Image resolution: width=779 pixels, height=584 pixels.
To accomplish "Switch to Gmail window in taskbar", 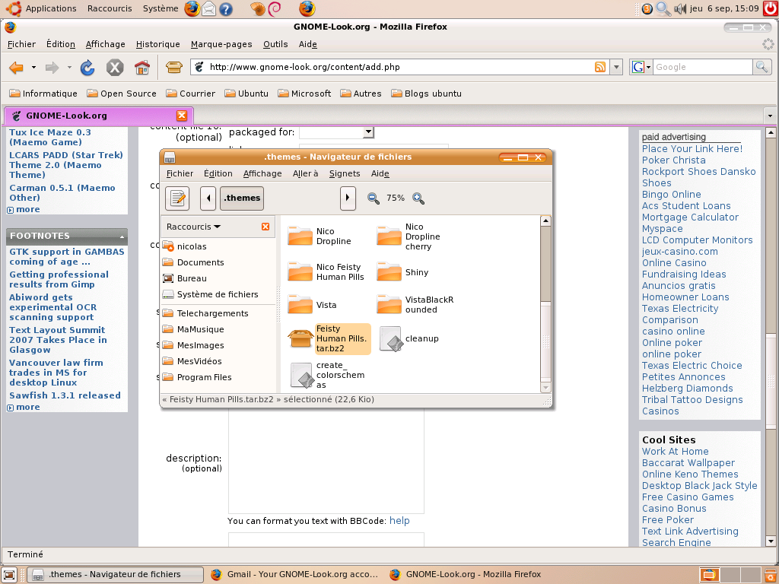I will [x=294, y=575].
